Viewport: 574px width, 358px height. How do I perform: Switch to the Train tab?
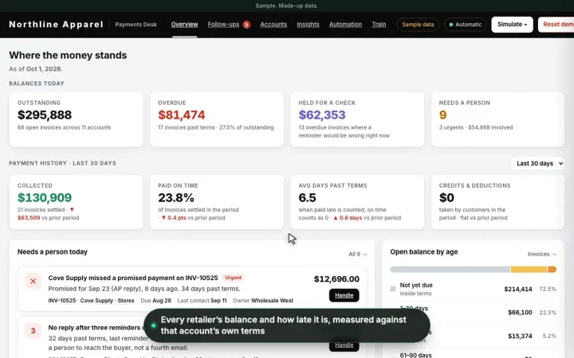pyautogui.click(x=379, y=25)
